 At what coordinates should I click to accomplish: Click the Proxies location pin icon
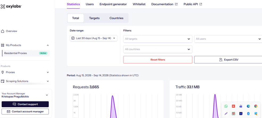click(x=2, y=72)
